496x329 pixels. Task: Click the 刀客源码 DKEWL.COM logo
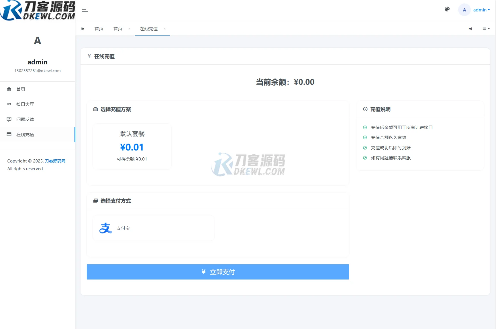(38, 10)
